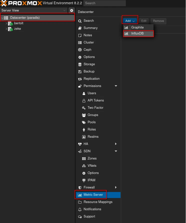Choose Graphite from the Add menu

coord(138,27)
